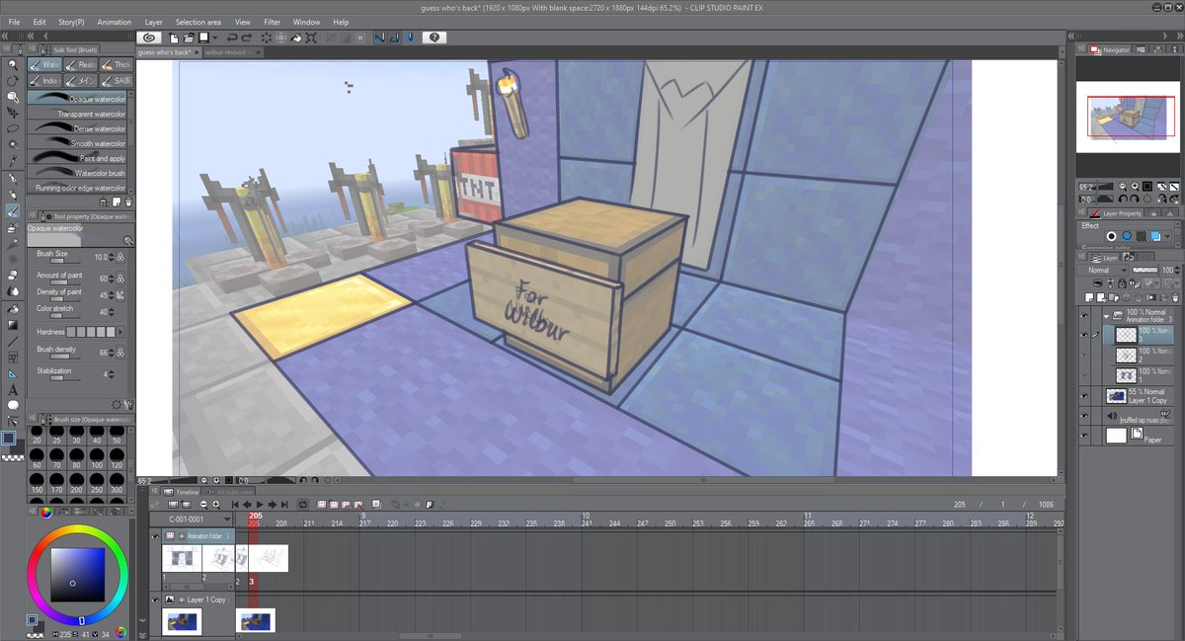Image resolution: width=1185 pixels, height=641 pixels.
Task: Expand the Animation folder track in timeline
Action: pyautogui.click(x=181, y=536)
